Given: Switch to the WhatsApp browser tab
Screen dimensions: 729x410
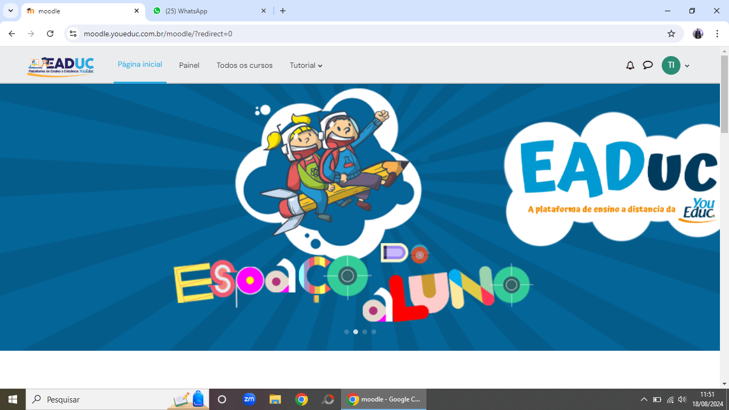Looking at the screenshot, I should point(208,11).
